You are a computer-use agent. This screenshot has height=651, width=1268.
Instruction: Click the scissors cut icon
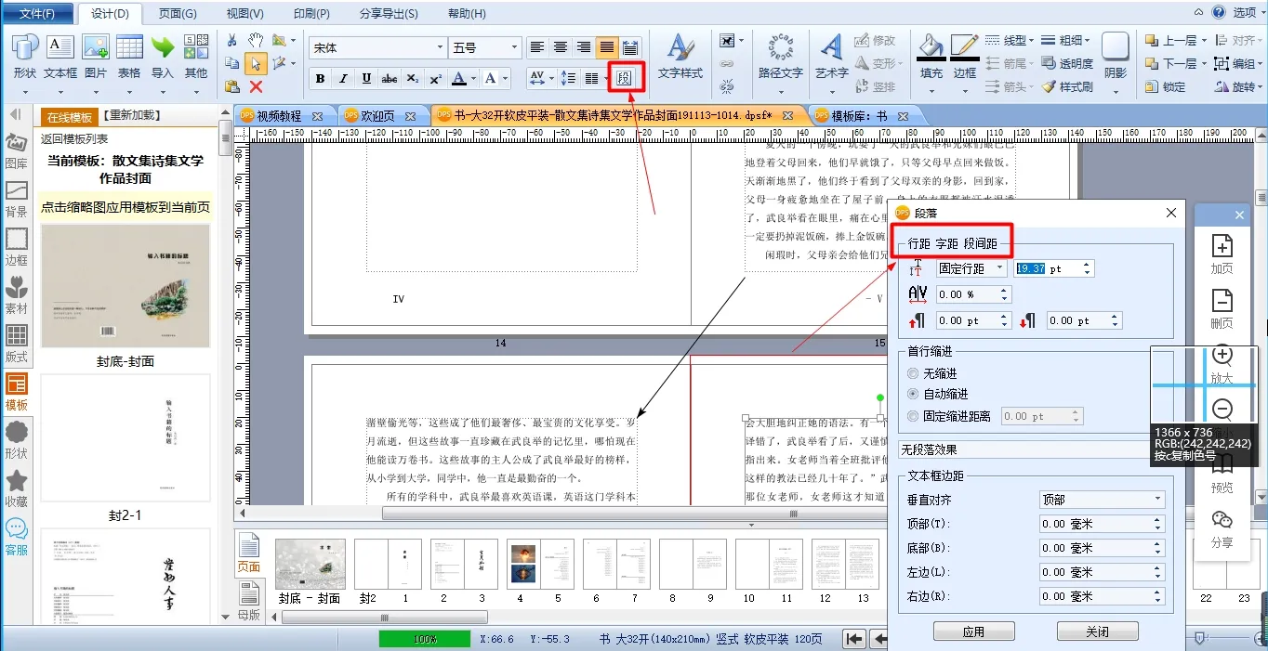pos(231,41)
